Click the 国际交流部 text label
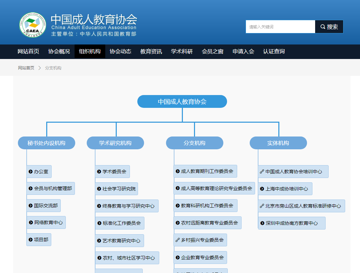 46,206
